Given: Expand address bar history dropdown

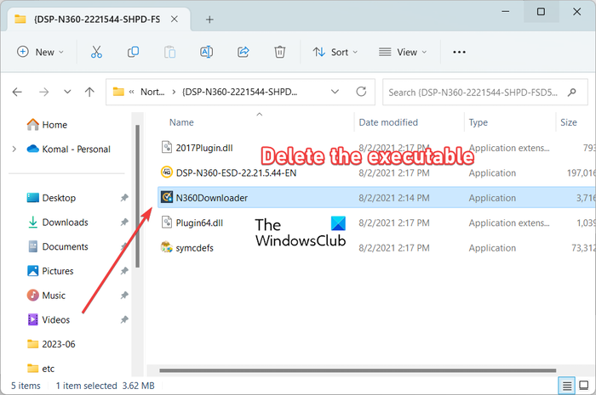Looking at the screenshot, I should click(x=335, y=92).
